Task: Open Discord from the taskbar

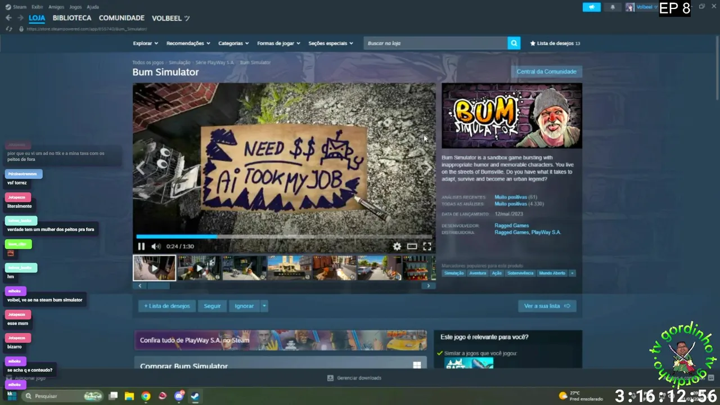Action: [179, 396]
